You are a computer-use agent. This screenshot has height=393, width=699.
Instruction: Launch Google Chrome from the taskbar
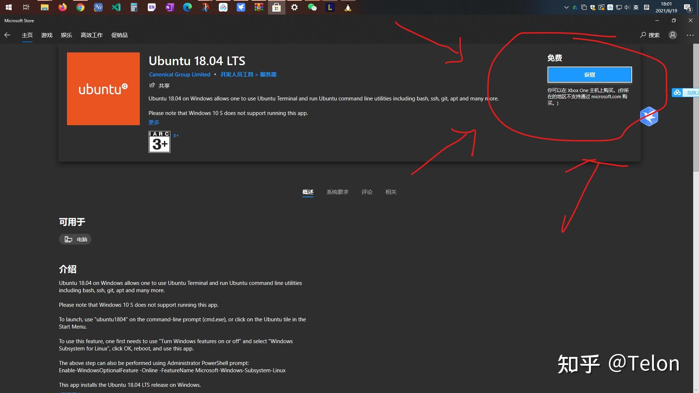coord(80,7)
